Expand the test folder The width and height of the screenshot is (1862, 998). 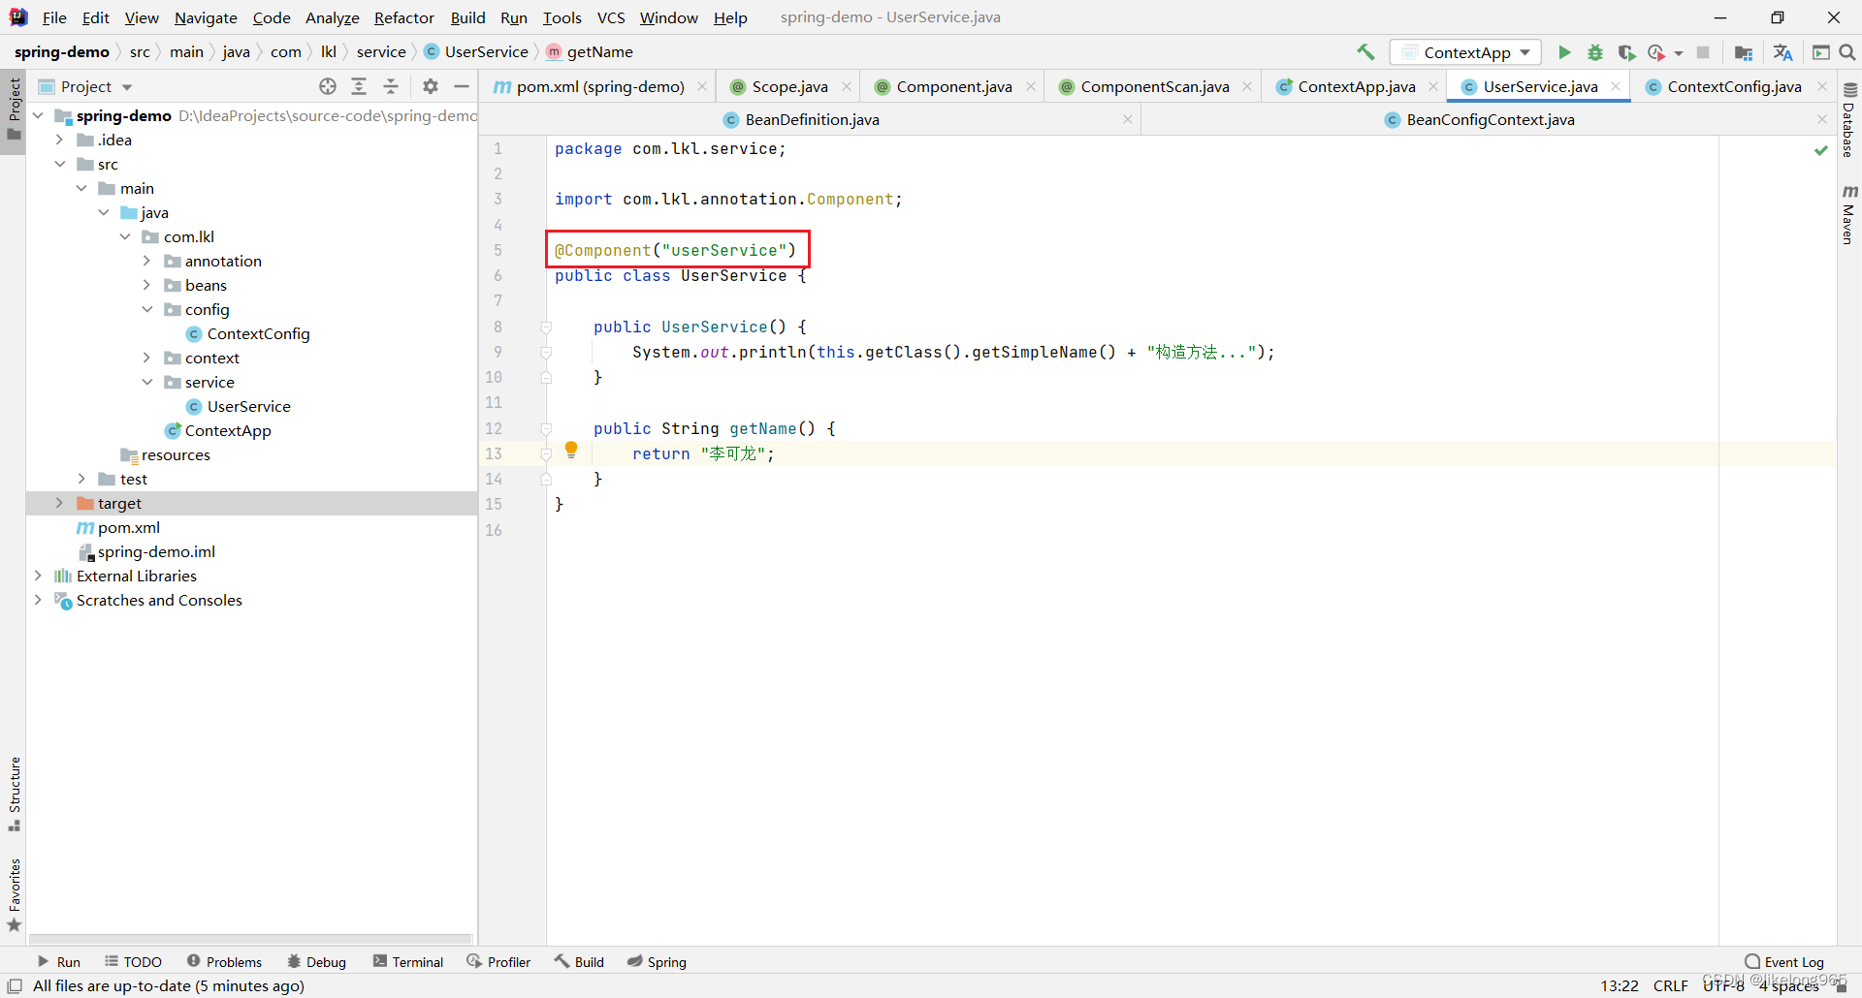81,479
